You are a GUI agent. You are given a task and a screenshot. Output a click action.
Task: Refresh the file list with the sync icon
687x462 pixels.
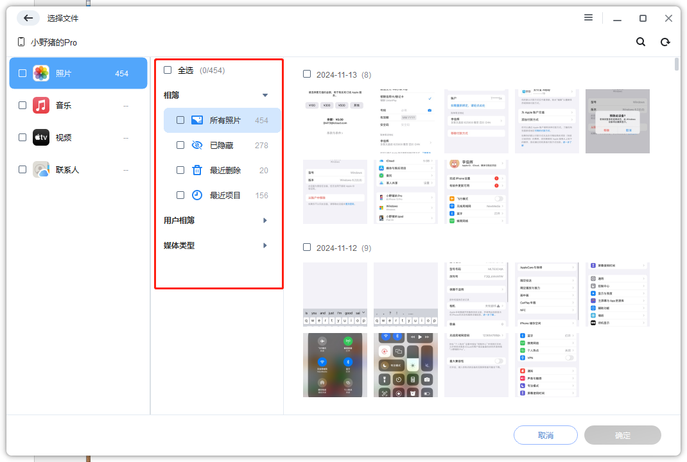pyautogui.click(x=665, y=41)
